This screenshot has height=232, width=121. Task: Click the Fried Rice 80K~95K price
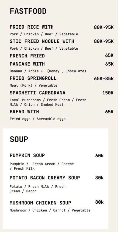[104, 27]
